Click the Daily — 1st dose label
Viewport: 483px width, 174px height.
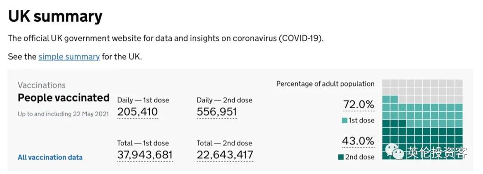tap(143, 100)
